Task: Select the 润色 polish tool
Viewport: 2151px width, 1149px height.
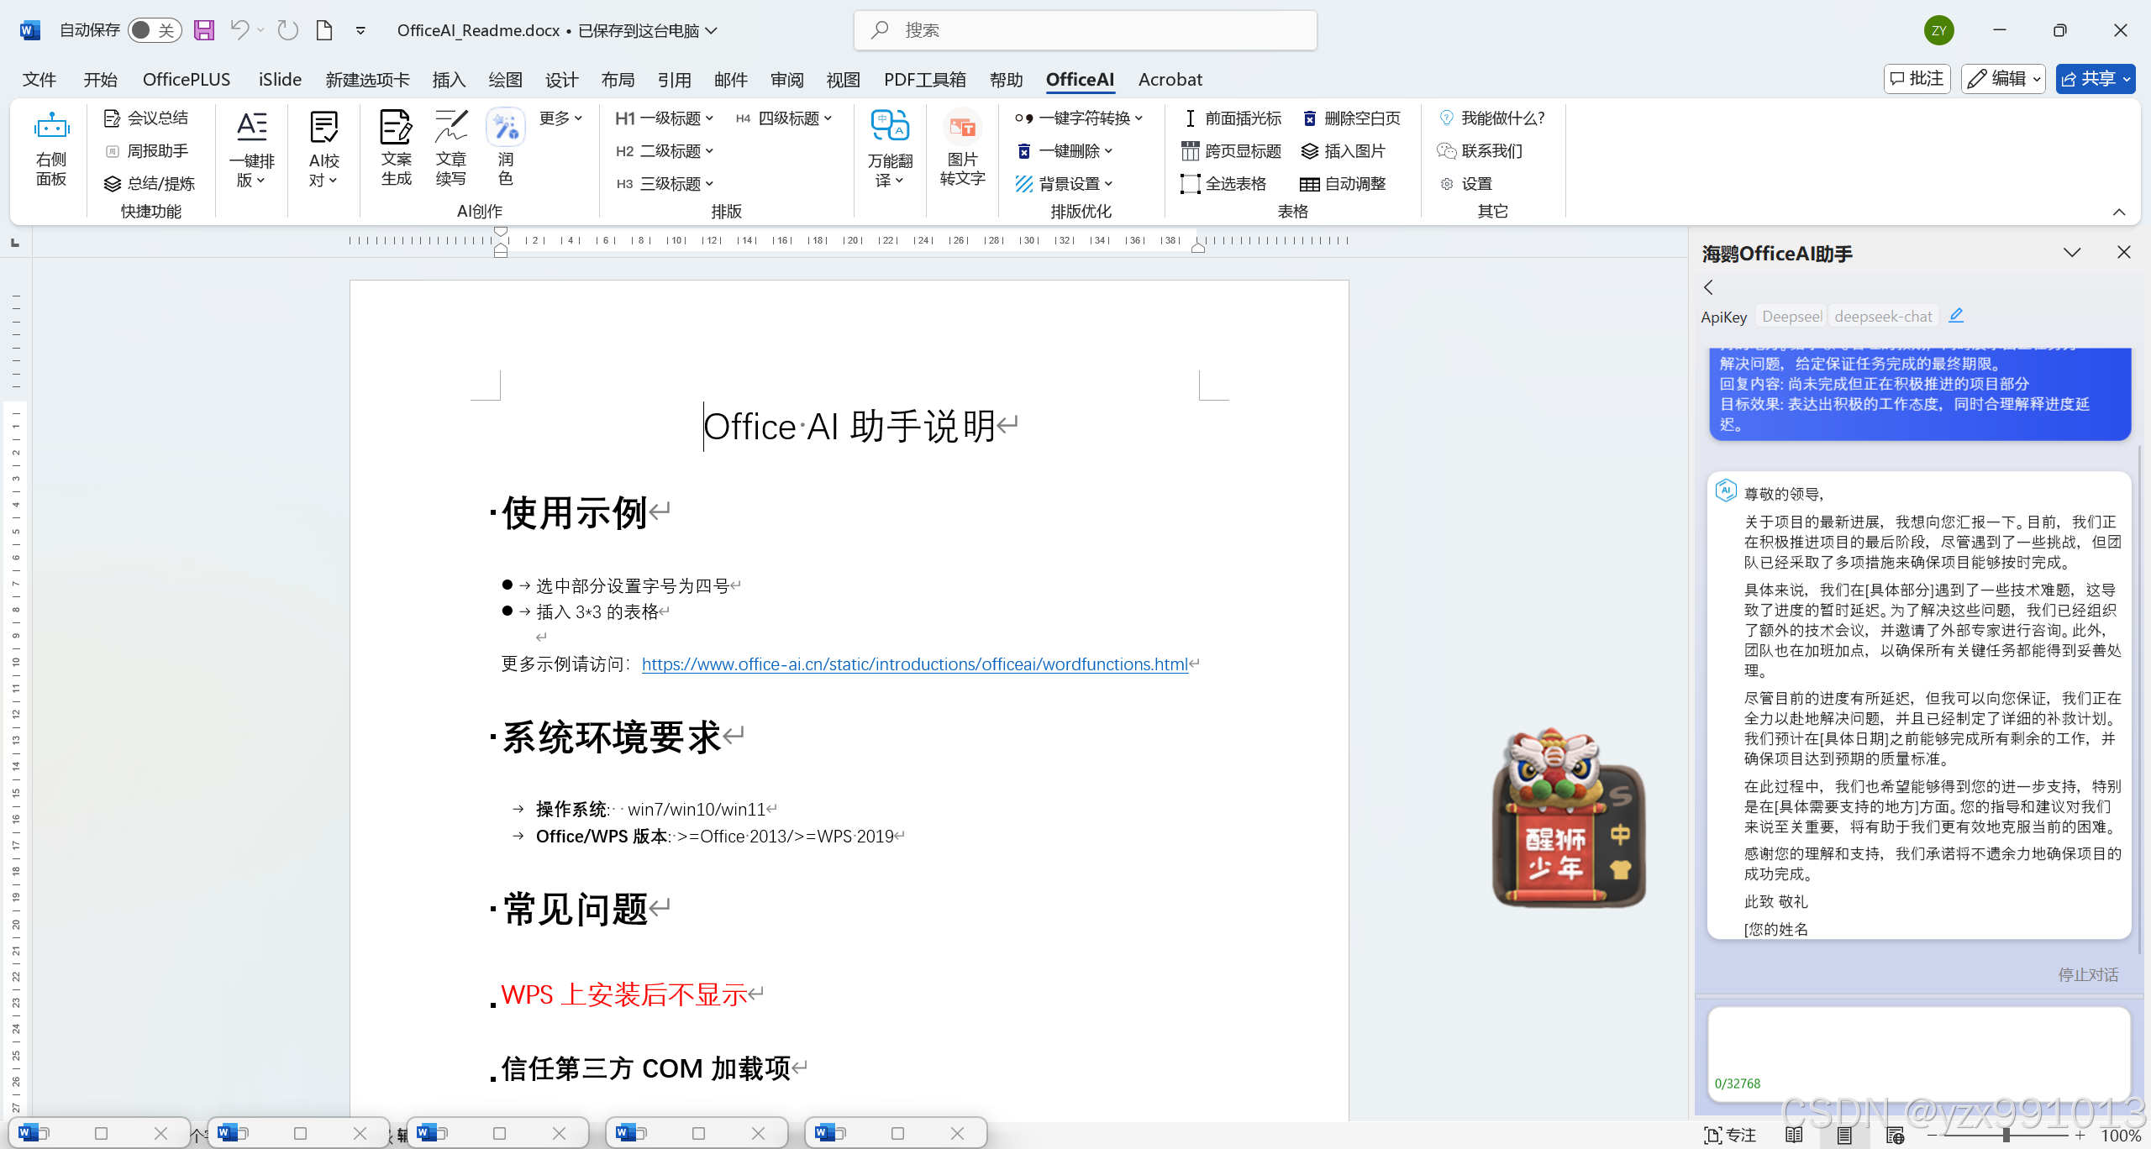Action: pos(505,128)
